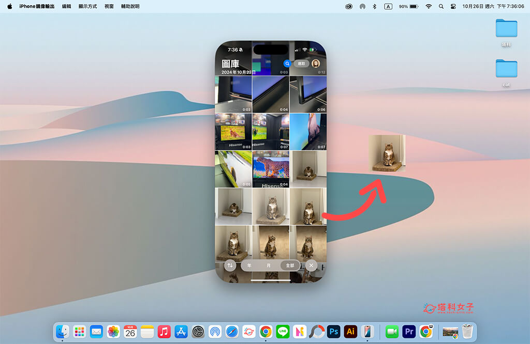Open the 輔助說明 menu

tap(130, 6)
